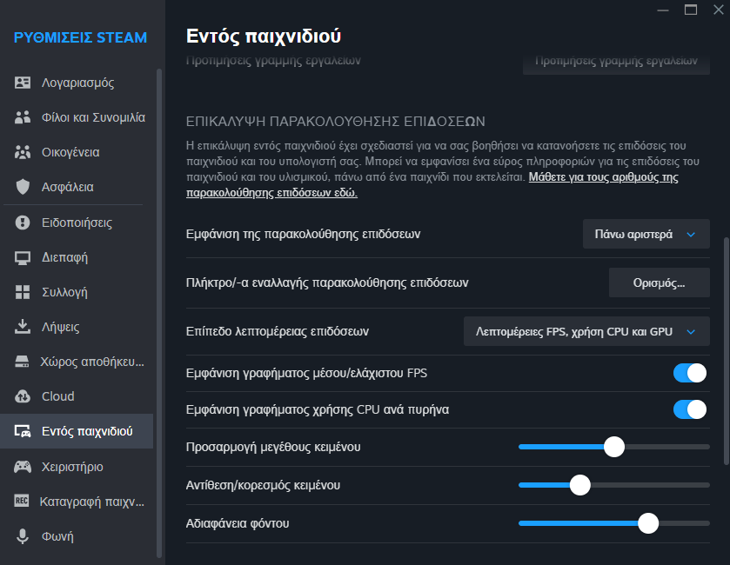Toggle Εμφάνιση γραφήματος μέσου/ελάχιστου FPS switch
730x565 pixels.
tap(689, 373)
